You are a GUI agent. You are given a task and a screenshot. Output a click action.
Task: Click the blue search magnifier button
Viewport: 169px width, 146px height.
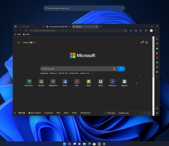tap(121, 69)
